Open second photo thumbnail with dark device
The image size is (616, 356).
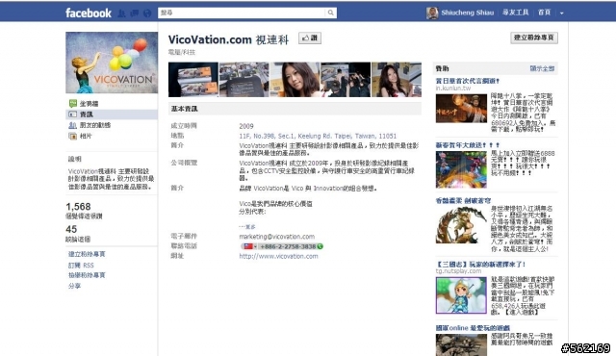(x=244, y=80)
